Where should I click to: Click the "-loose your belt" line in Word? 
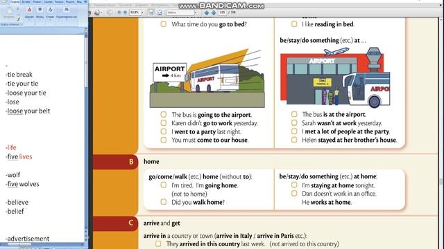click(x=28, y=111)
